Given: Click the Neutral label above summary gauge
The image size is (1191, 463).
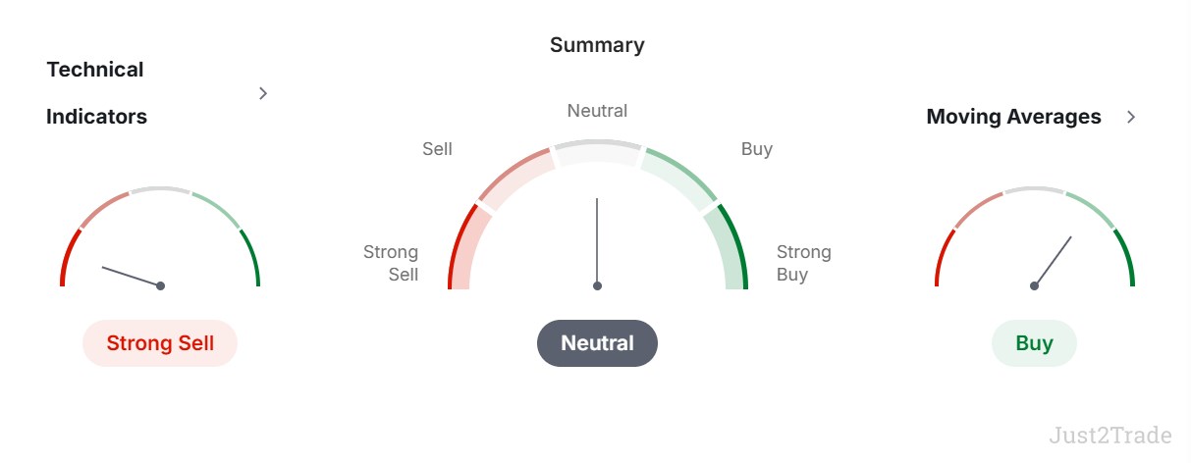Looking at the screenshot, I should 597,111.
